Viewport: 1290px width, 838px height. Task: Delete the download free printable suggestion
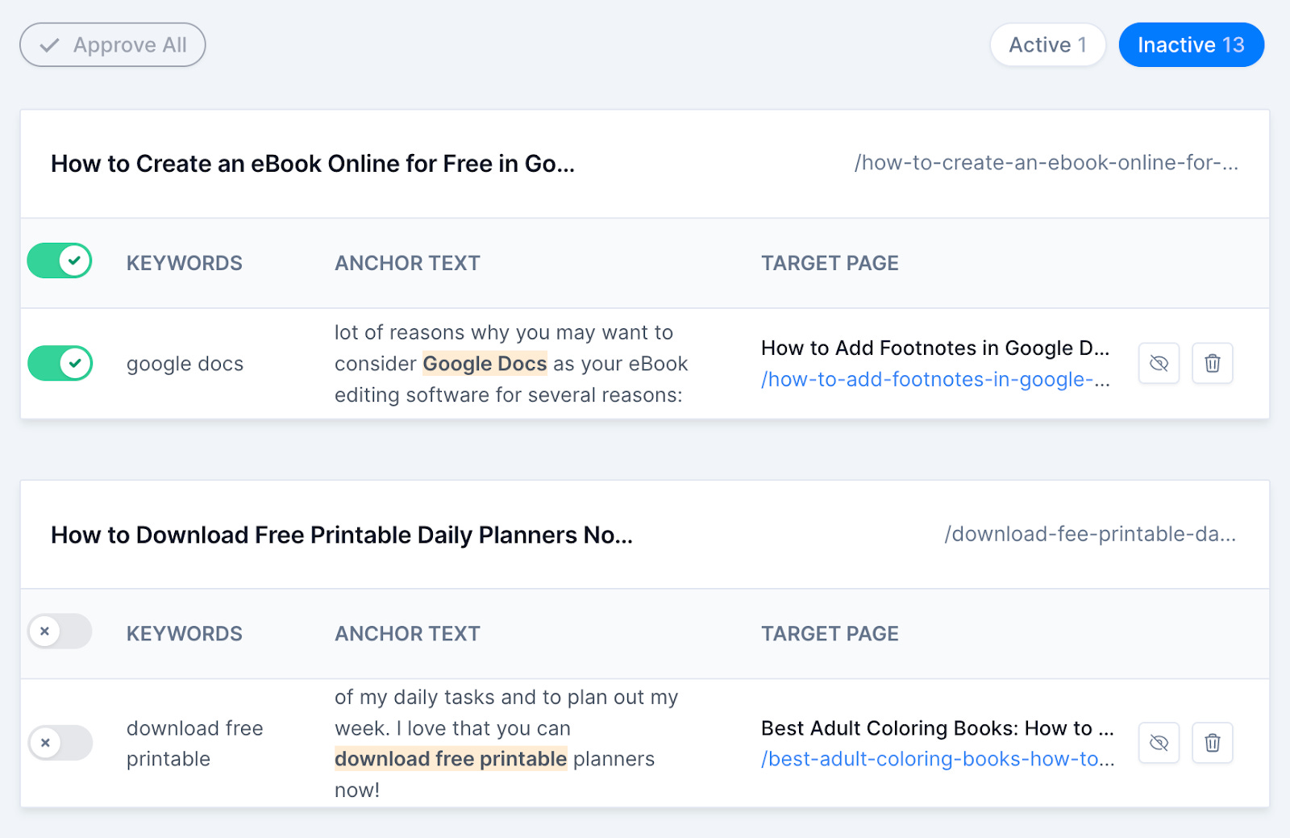coord(1212,743)
